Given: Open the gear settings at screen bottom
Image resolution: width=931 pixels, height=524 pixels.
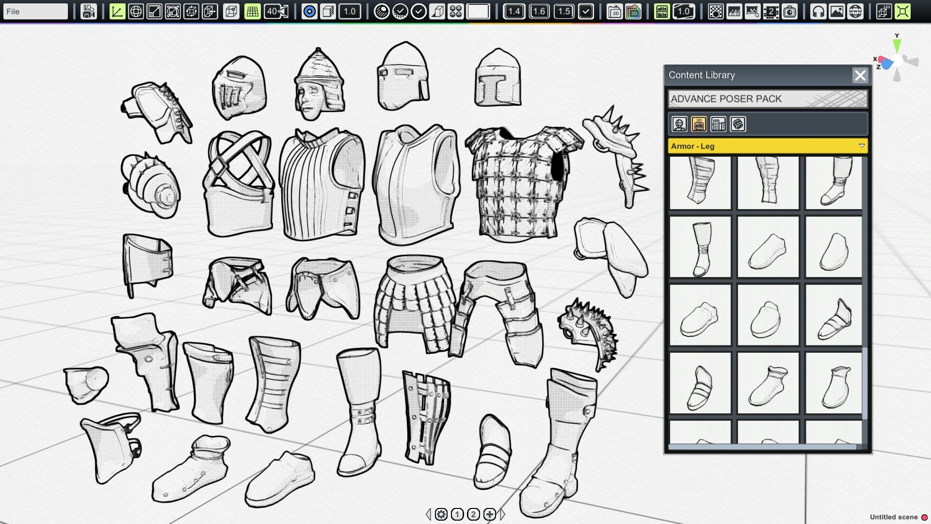Looking at the screenshot, I should [x=441, y=514].
